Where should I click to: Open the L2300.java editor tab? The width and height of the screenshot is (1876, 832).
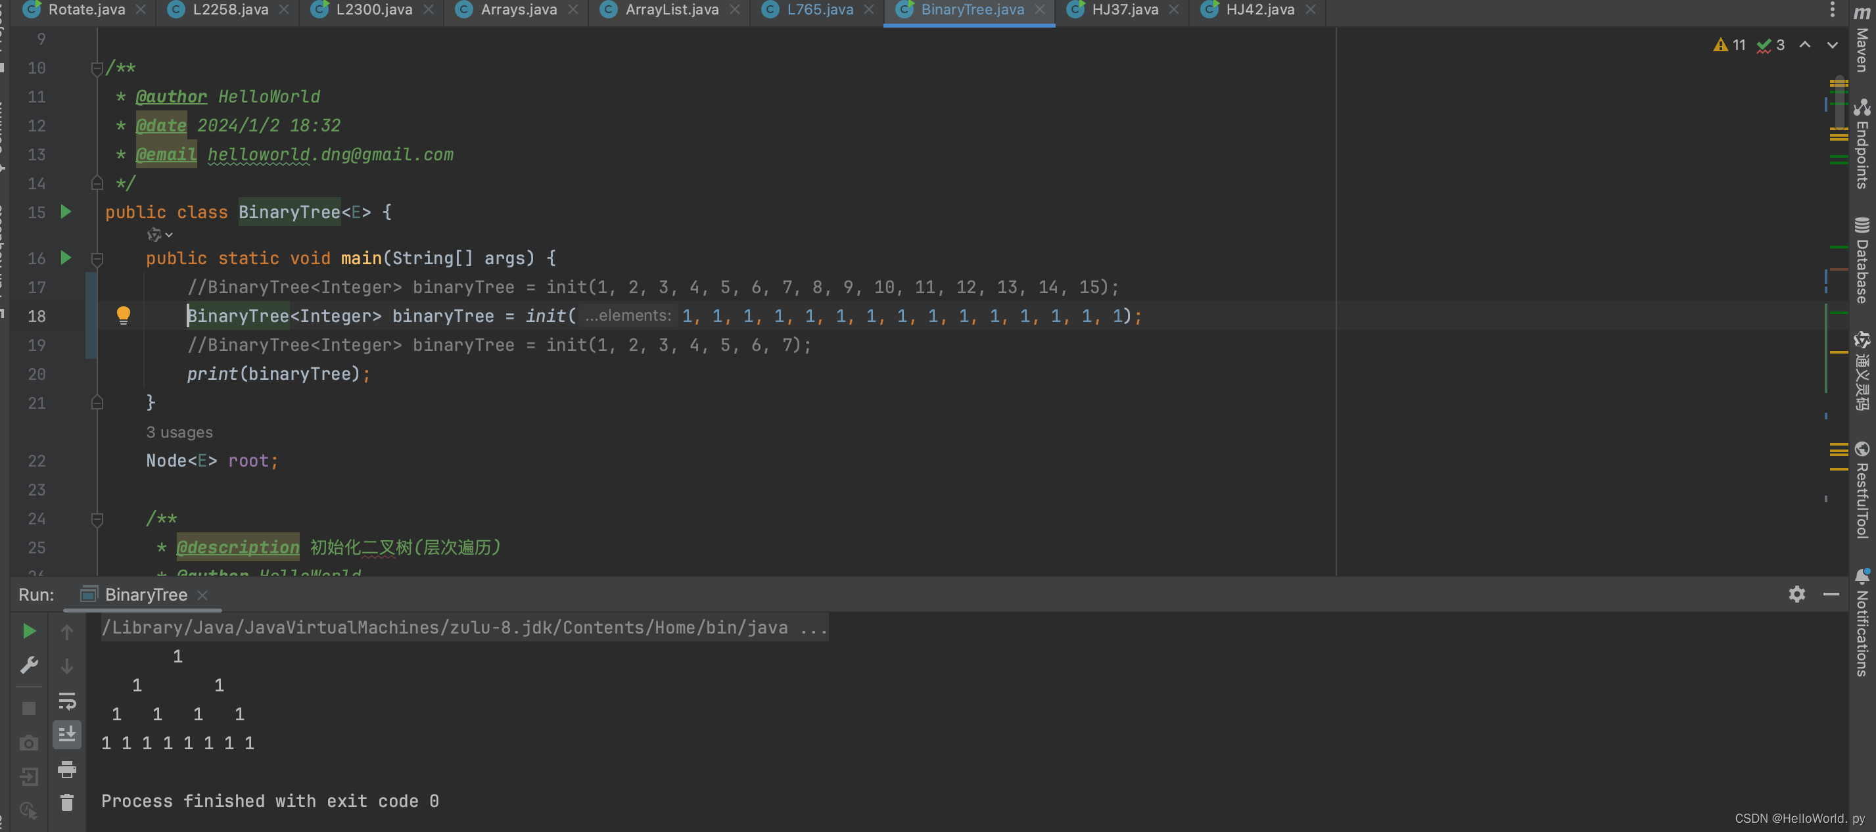(x=373, y=9)
